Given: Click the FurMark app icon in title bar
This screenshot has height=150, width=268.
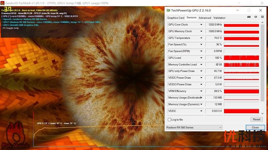Looking at the screenshot, I should [x=2, y=3].
